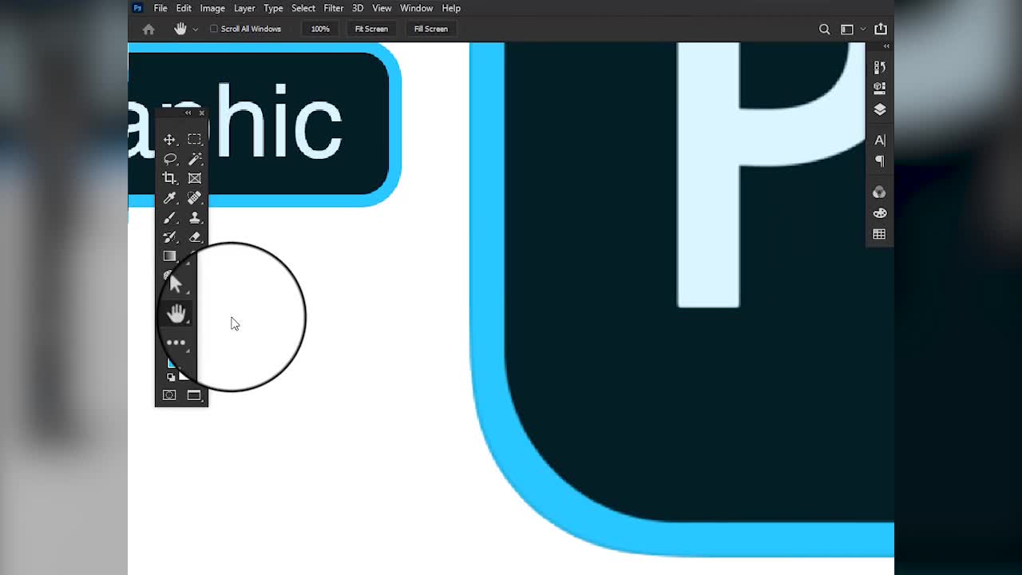Go to the Home screen

coord(149,29)
